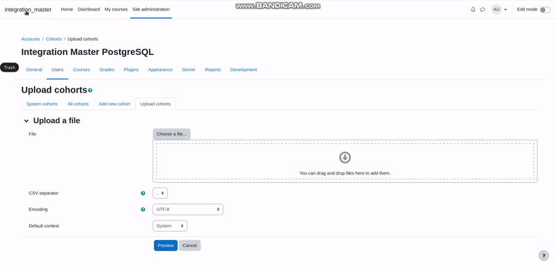This screenshot has height=270, width=557.
Task: Show help for Encoding
Action: (143, 209)
